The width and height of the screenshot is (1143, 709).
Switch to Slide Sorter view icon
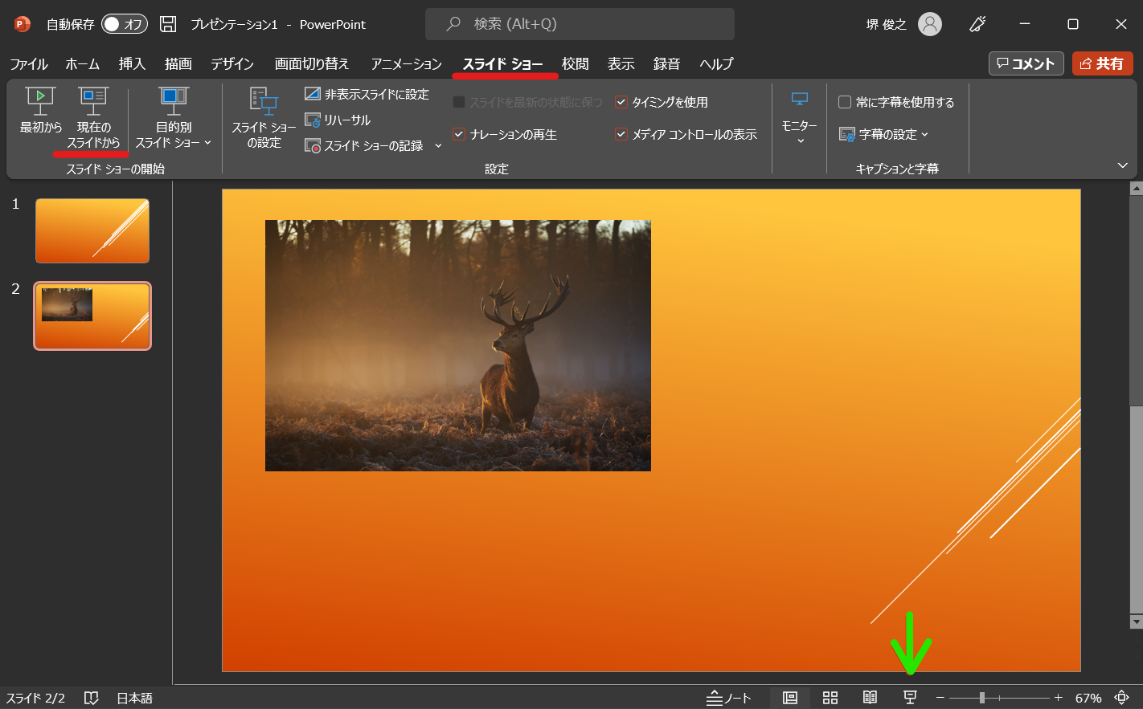point(830,698)
